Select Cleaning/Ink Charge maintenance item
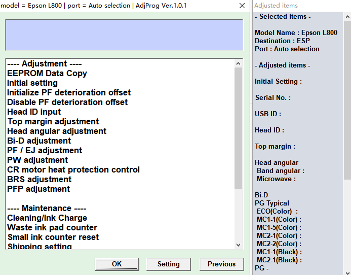The width and height of the screenshot is (351, 275). 47,218
